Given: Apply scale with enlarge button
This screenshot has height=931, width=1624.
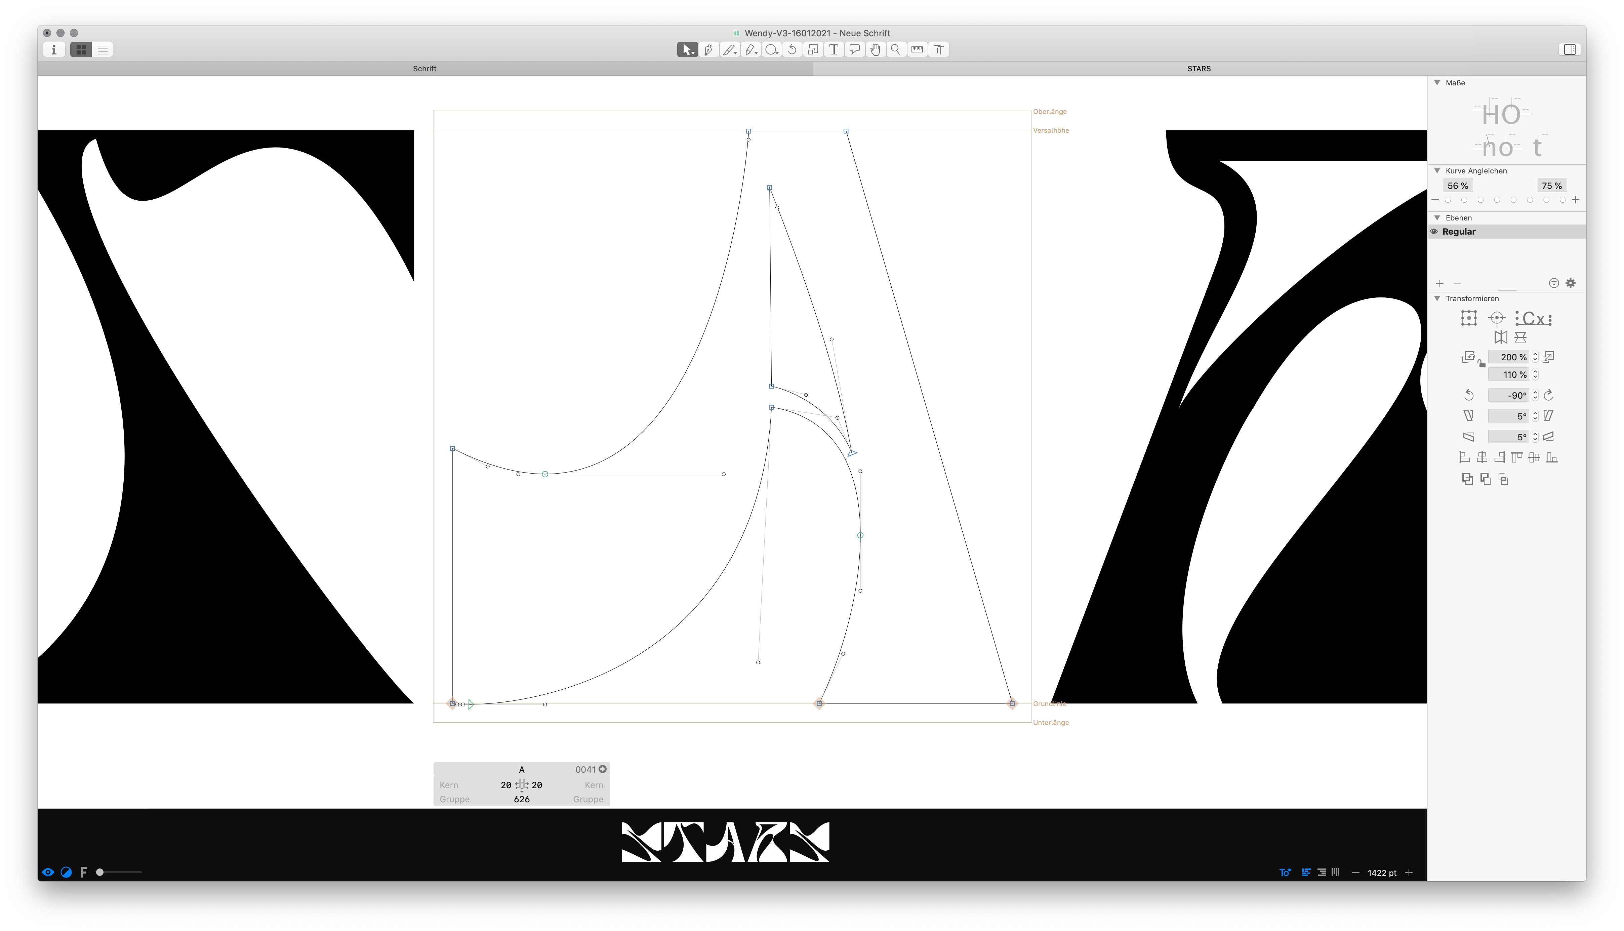Looking at the screenshot, I should pyautogui.click(x=1549, y=357).
